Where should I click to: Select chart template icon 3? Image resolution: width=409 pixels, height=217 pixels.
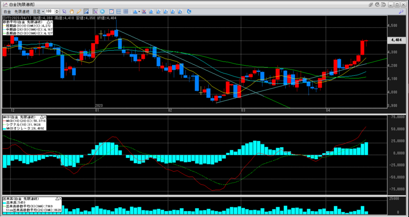166,12
